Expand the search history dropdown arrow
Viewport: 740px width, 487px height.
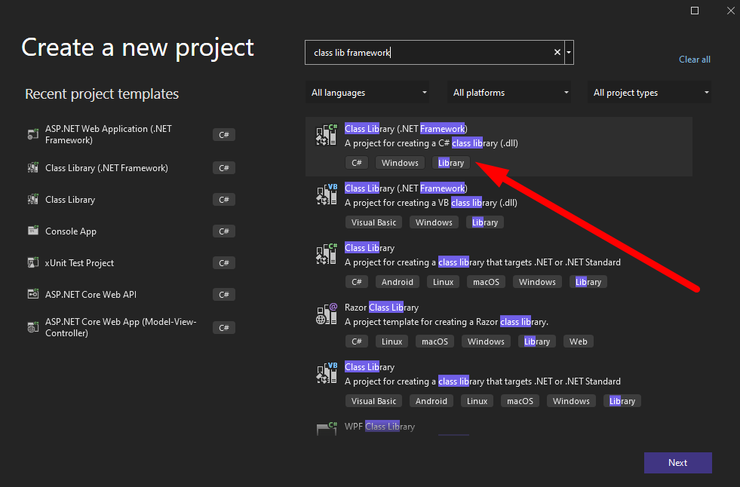tap(569, 53)
